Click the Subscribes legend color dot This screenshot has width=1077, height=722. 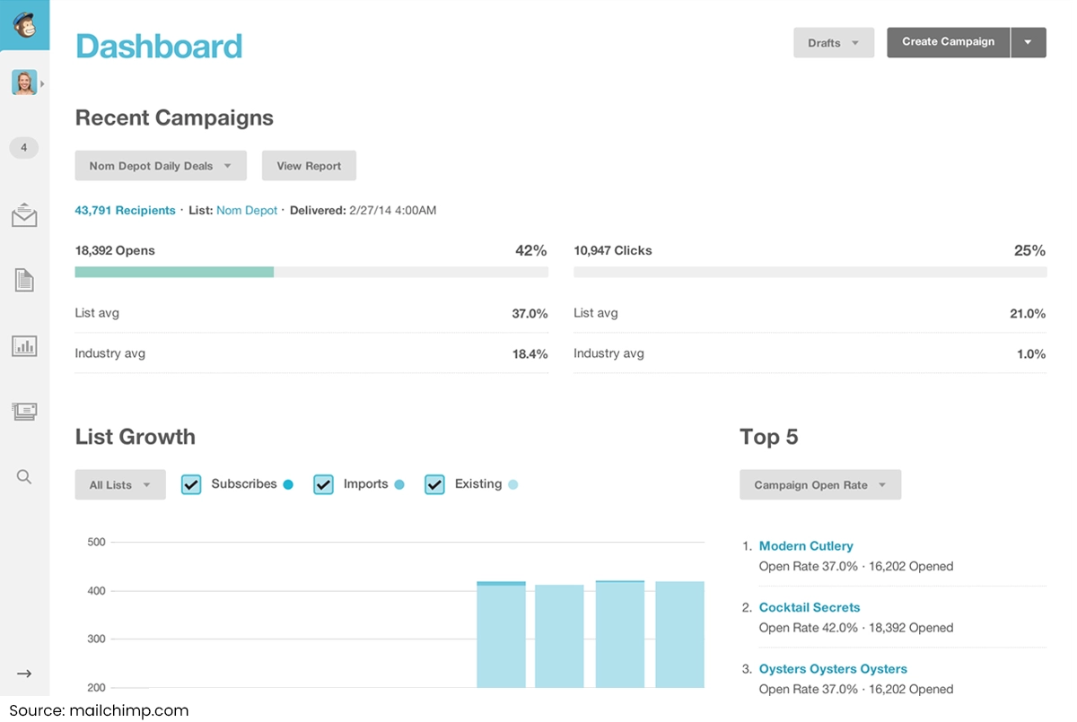tap(288, 484)
